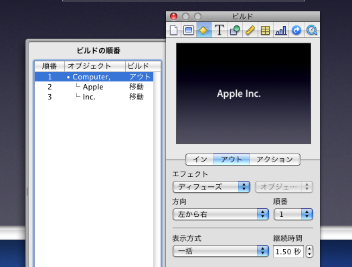Open the Hyperlink inspector arrow icon

tap(296, 30)
